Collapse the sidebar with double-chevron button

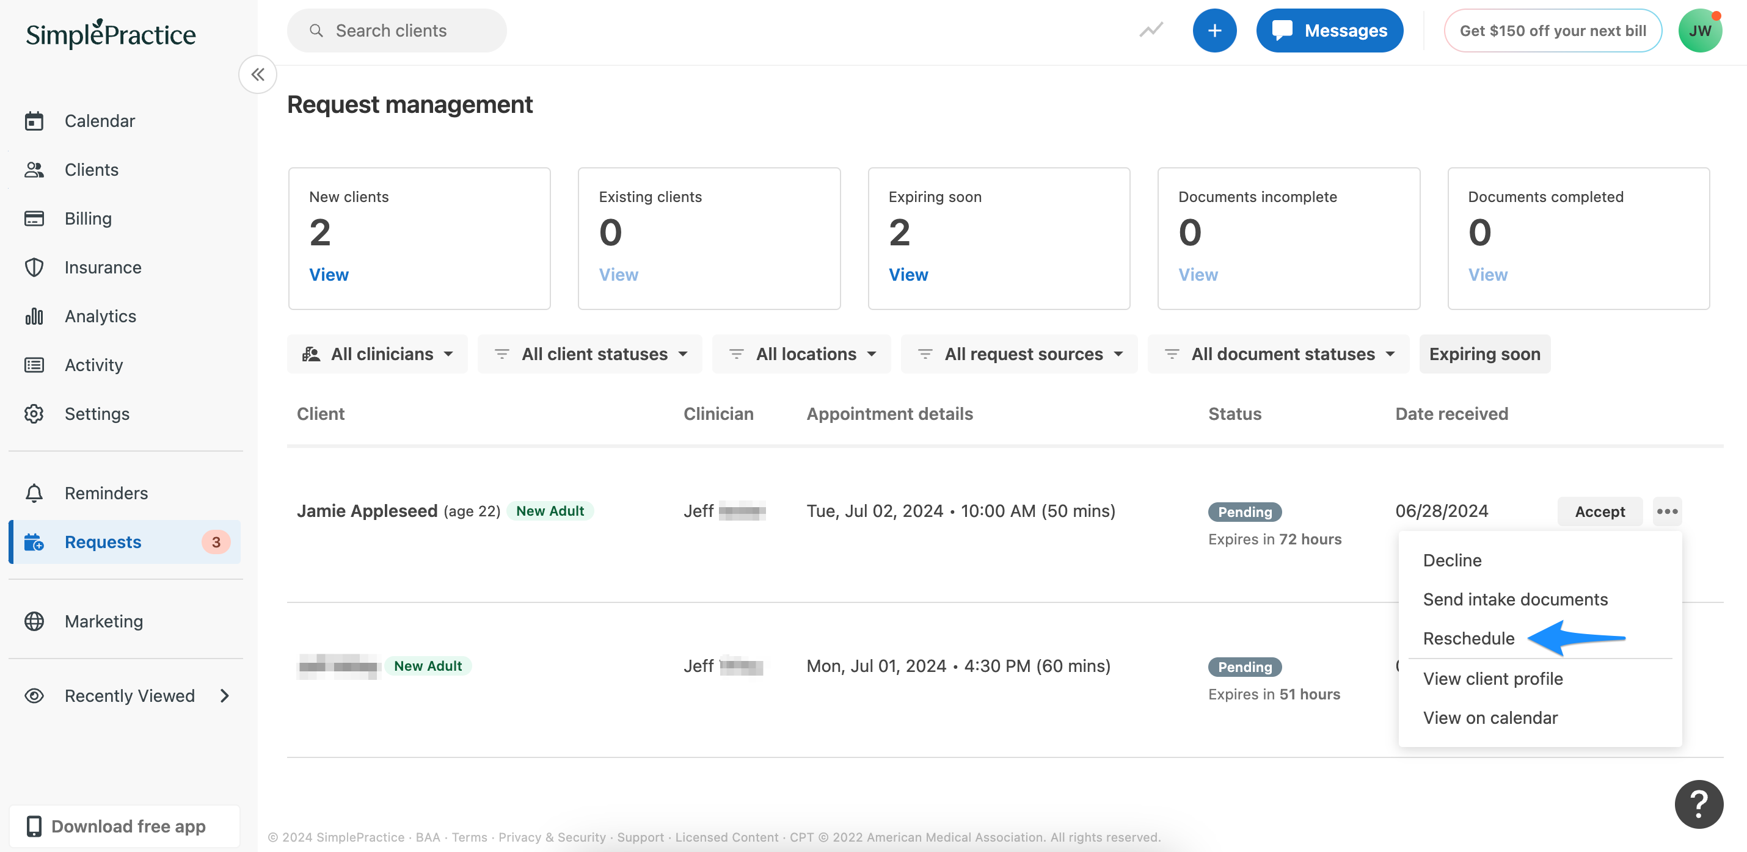click(x=258, y=74)
